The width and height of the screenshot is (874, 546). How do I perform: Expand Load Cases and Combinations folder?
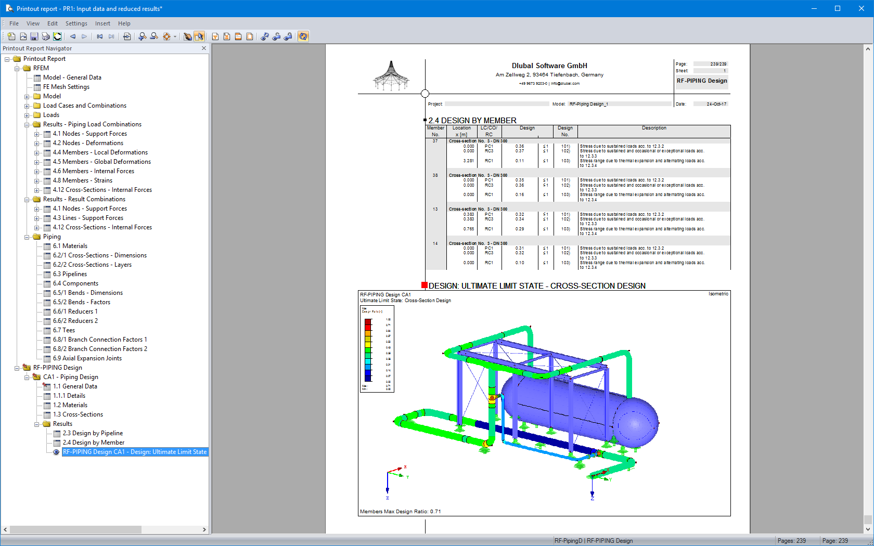(27, 106)
